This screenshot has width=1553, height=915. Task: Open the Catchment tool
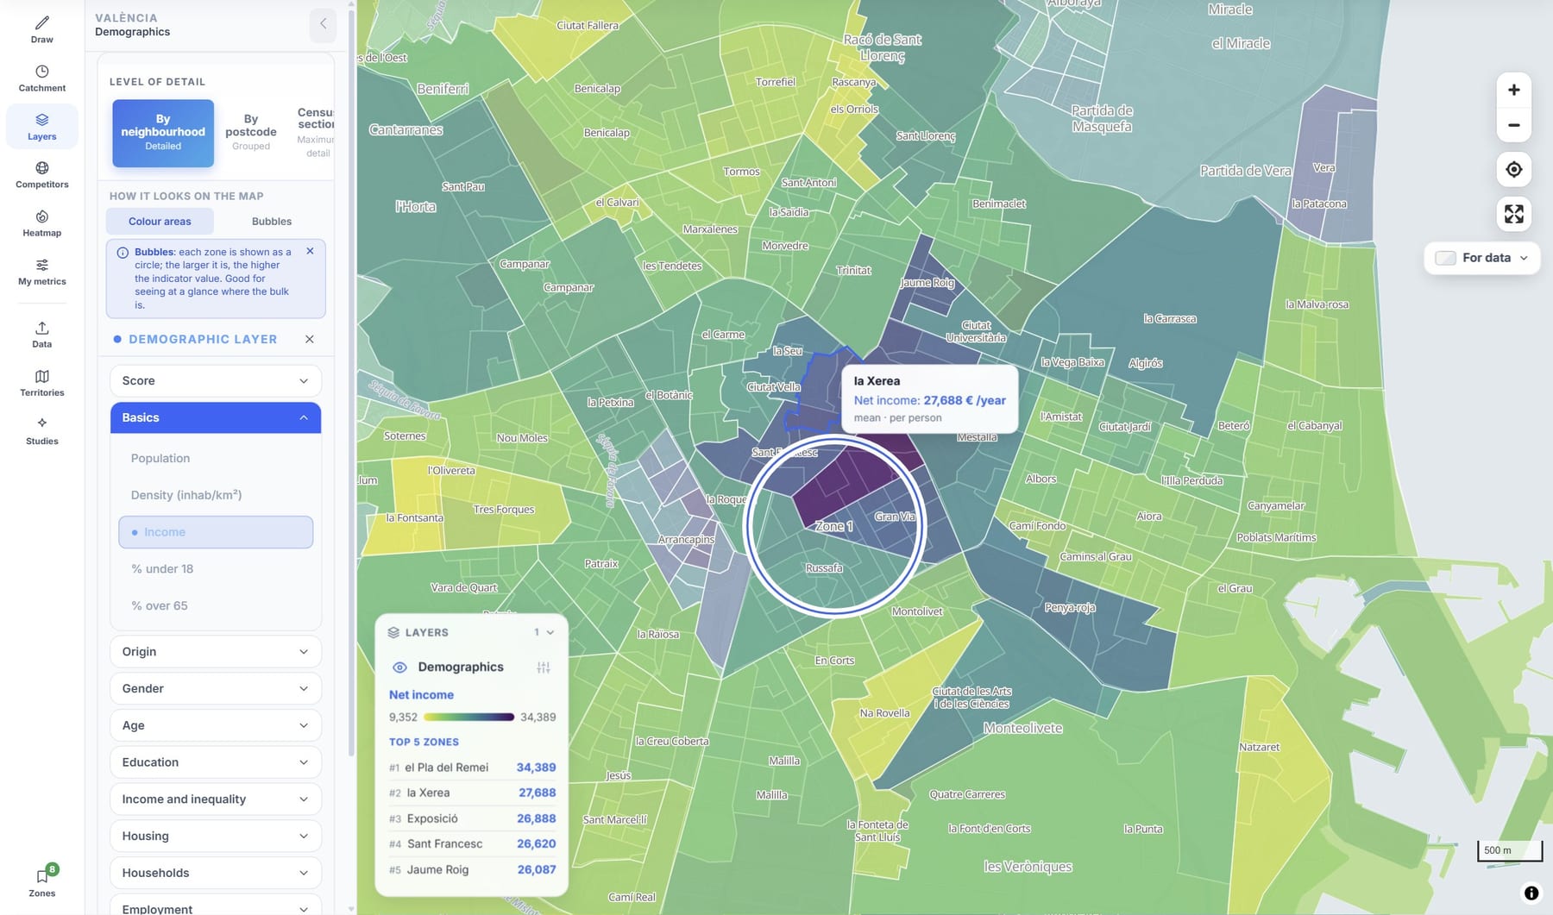41,78
